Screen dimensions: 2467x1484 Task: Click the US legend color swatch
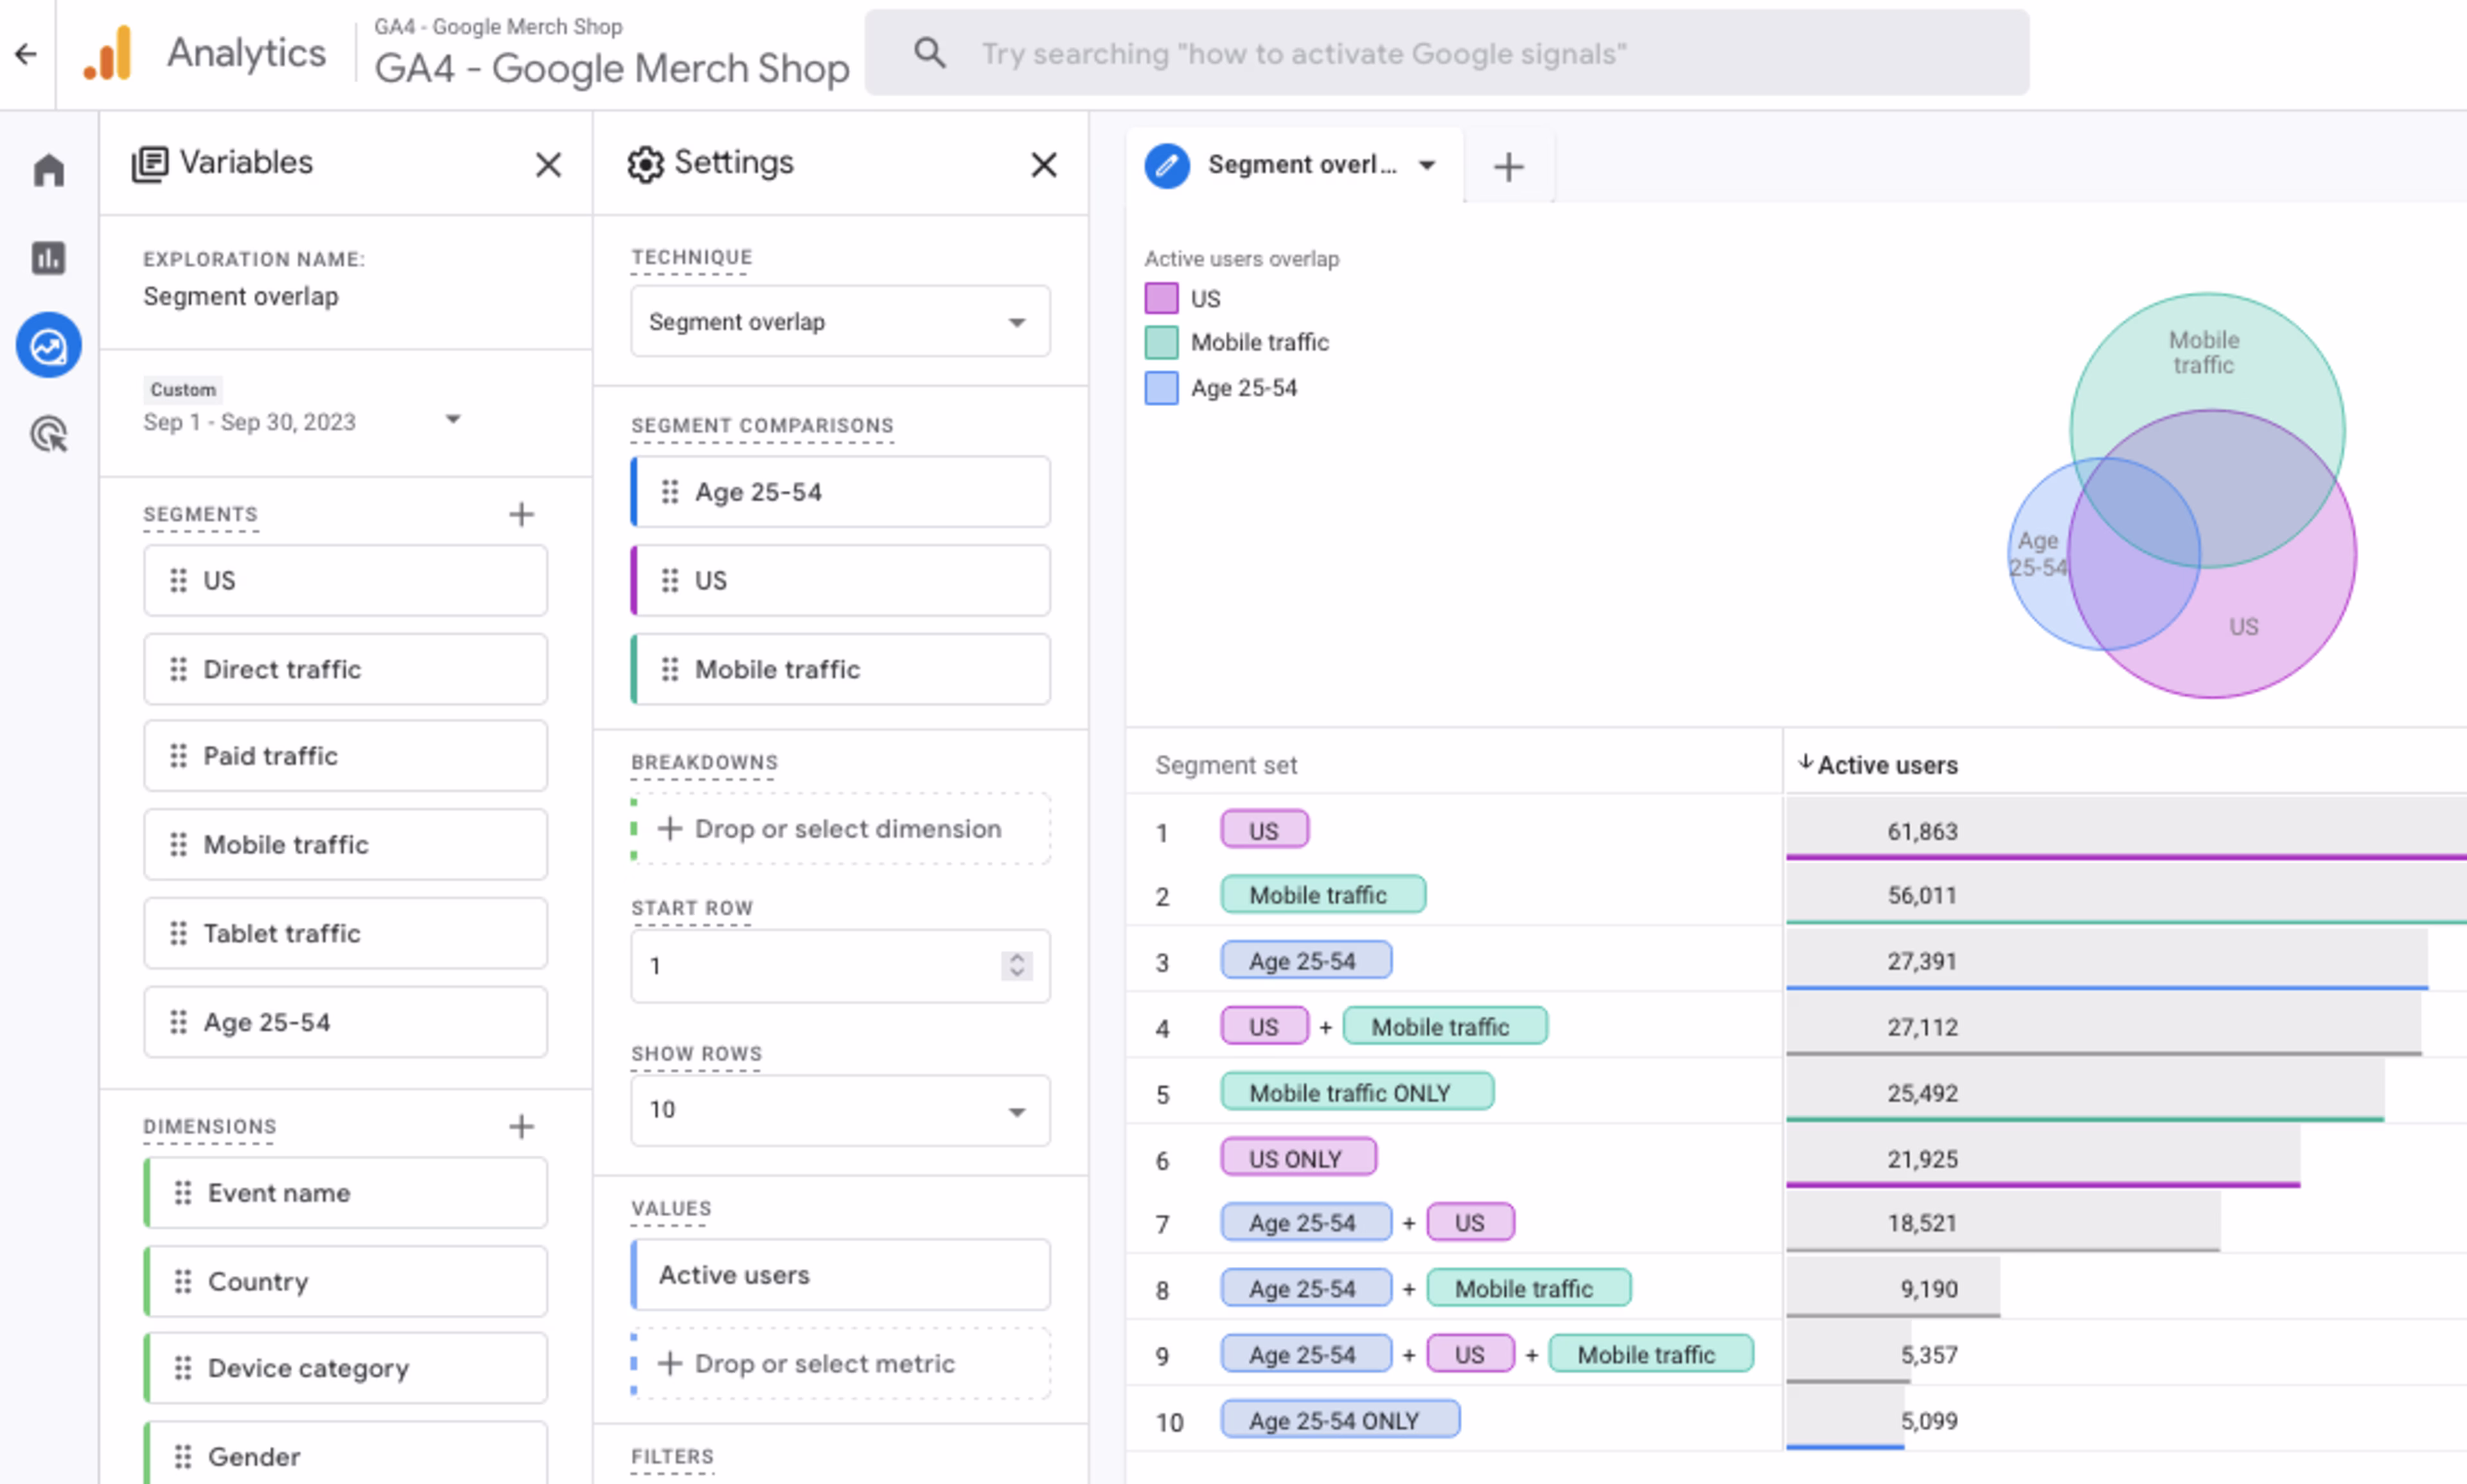click(1160, 298)
